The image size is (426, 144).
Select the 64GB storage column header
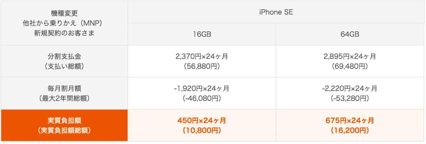(x=350, y=34)
